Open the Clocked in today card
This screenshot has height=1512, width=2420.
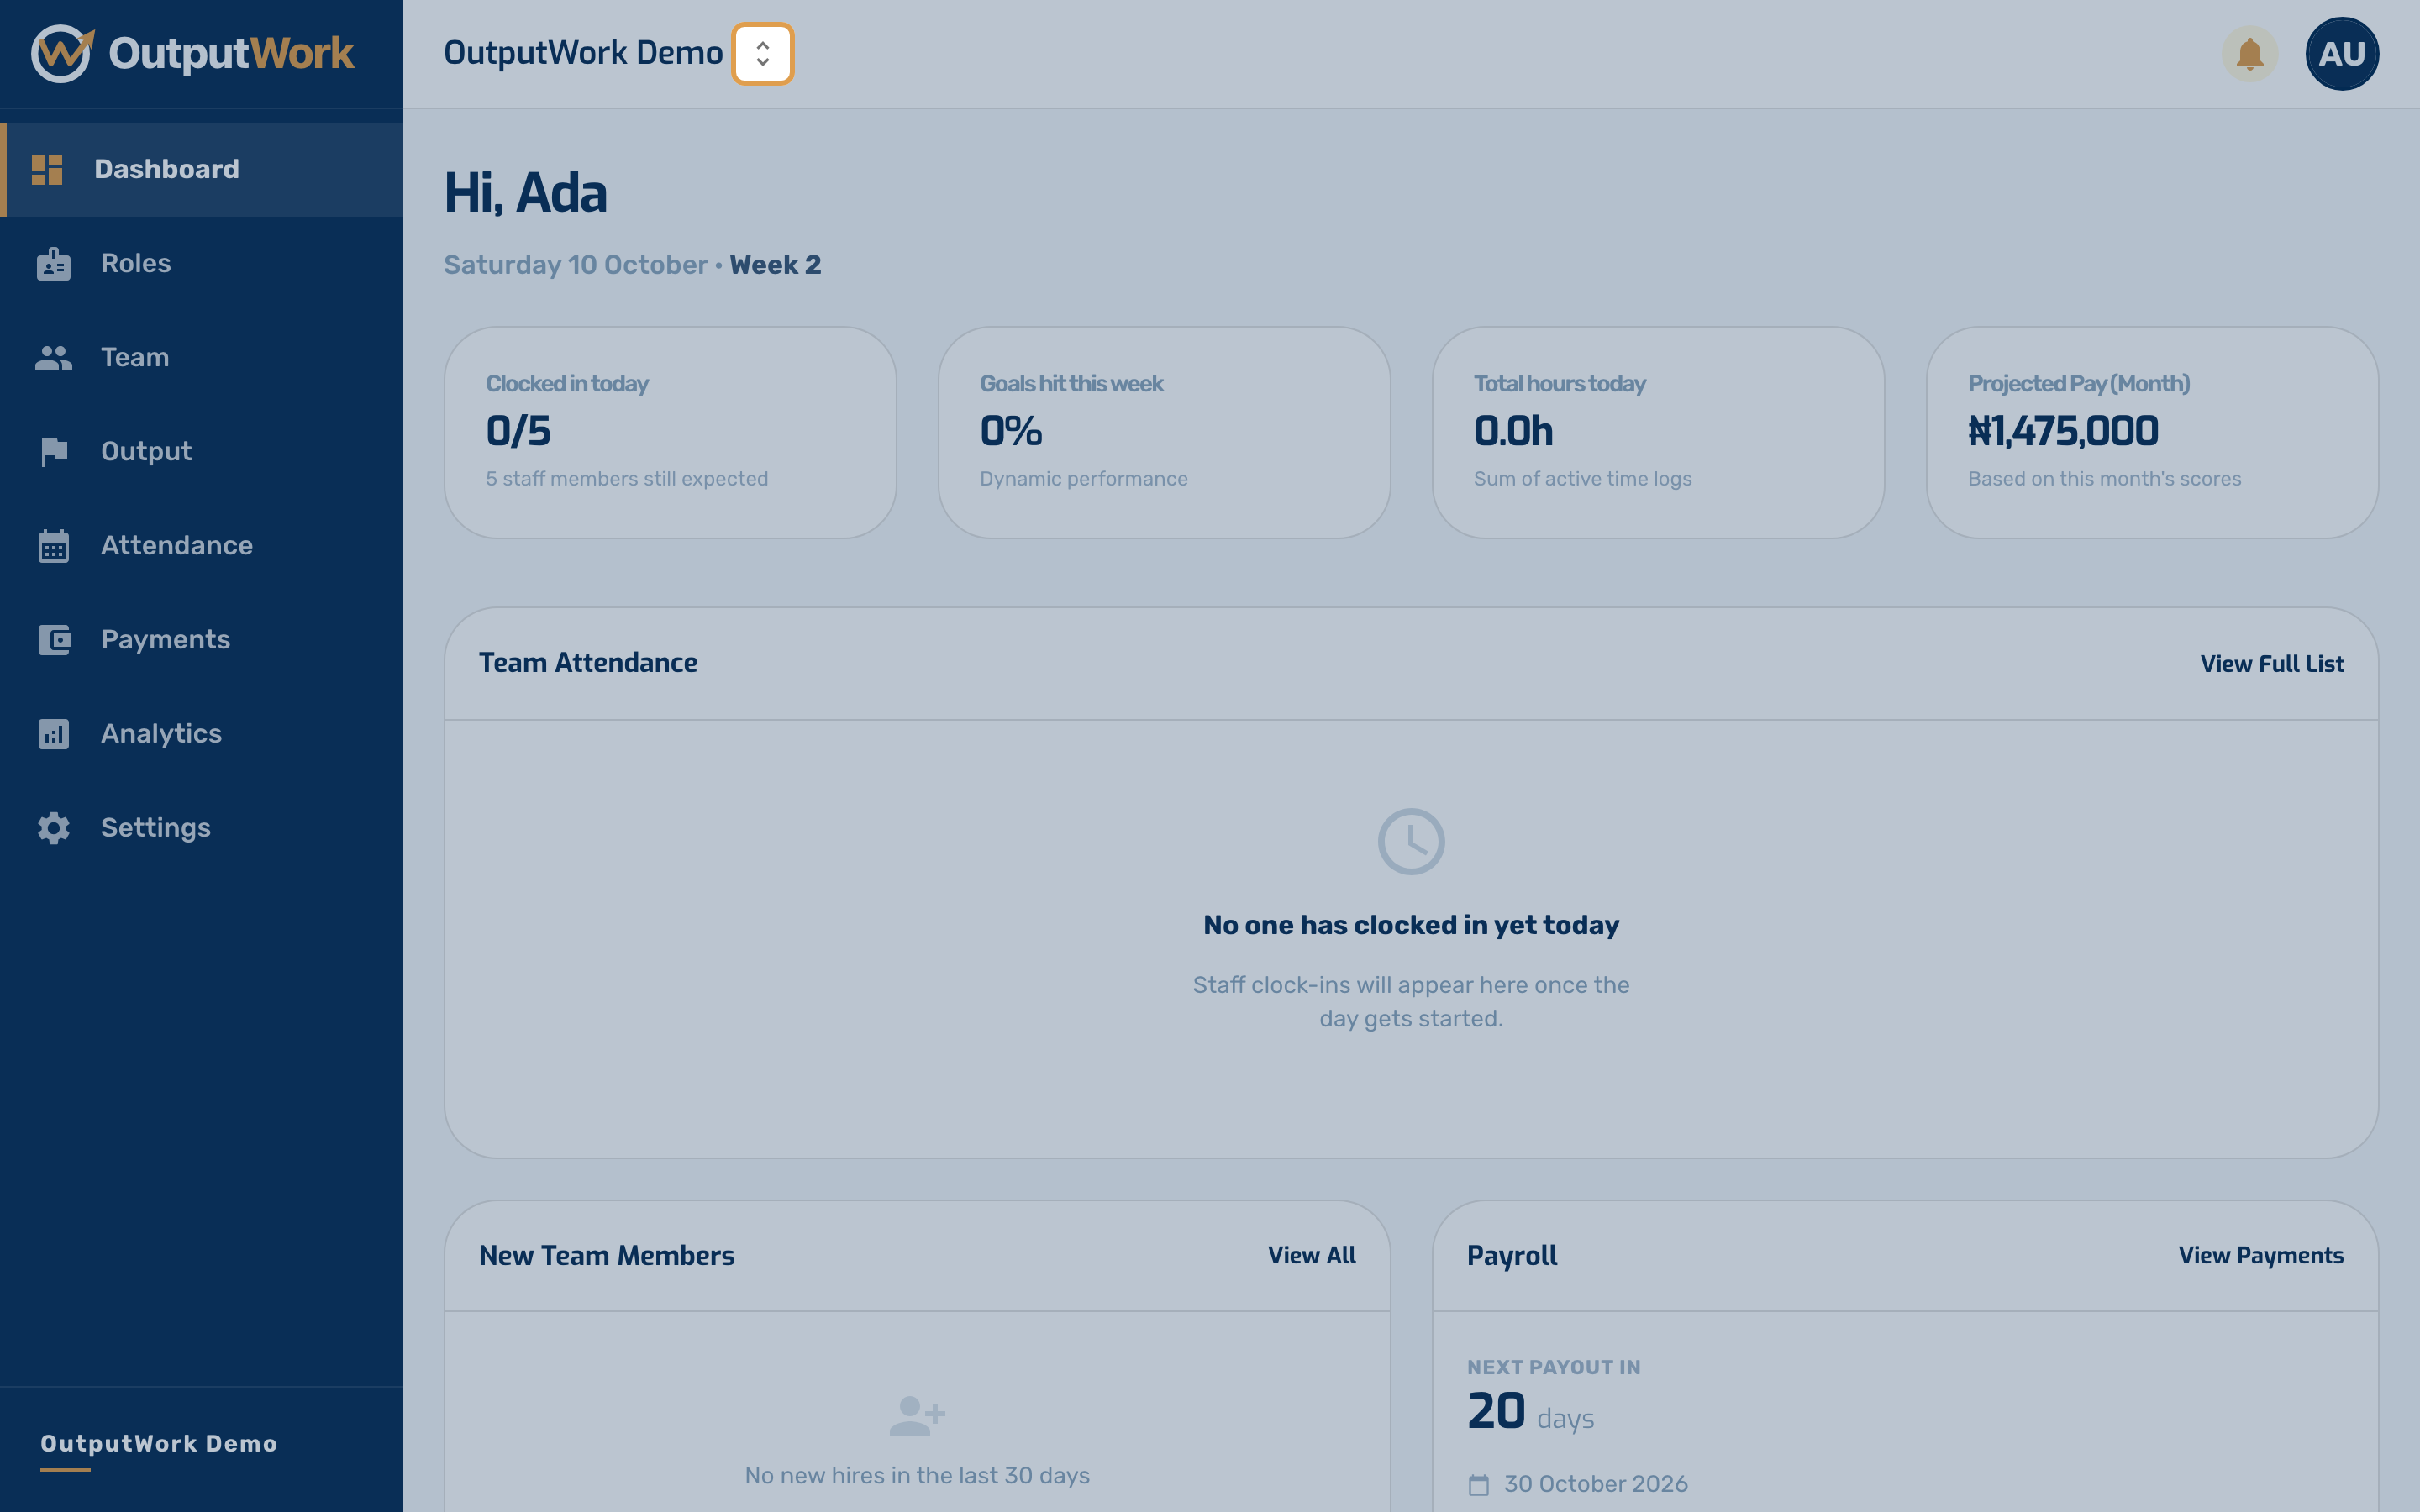pos(670,433)
